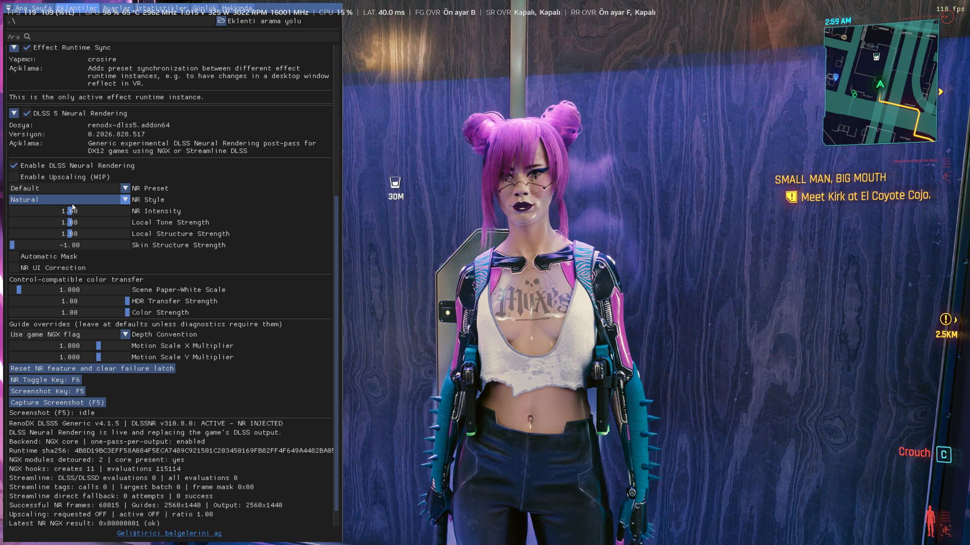Click the drink vendor icon on the minimap
The width and height of the screenshot is (970, 545).
point(876,57)
